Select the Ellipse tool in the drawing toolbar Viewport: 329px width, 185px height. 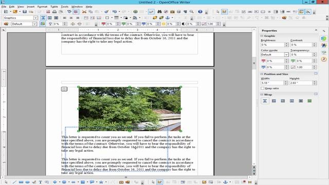pyautogui.click(x=27, y=182)
